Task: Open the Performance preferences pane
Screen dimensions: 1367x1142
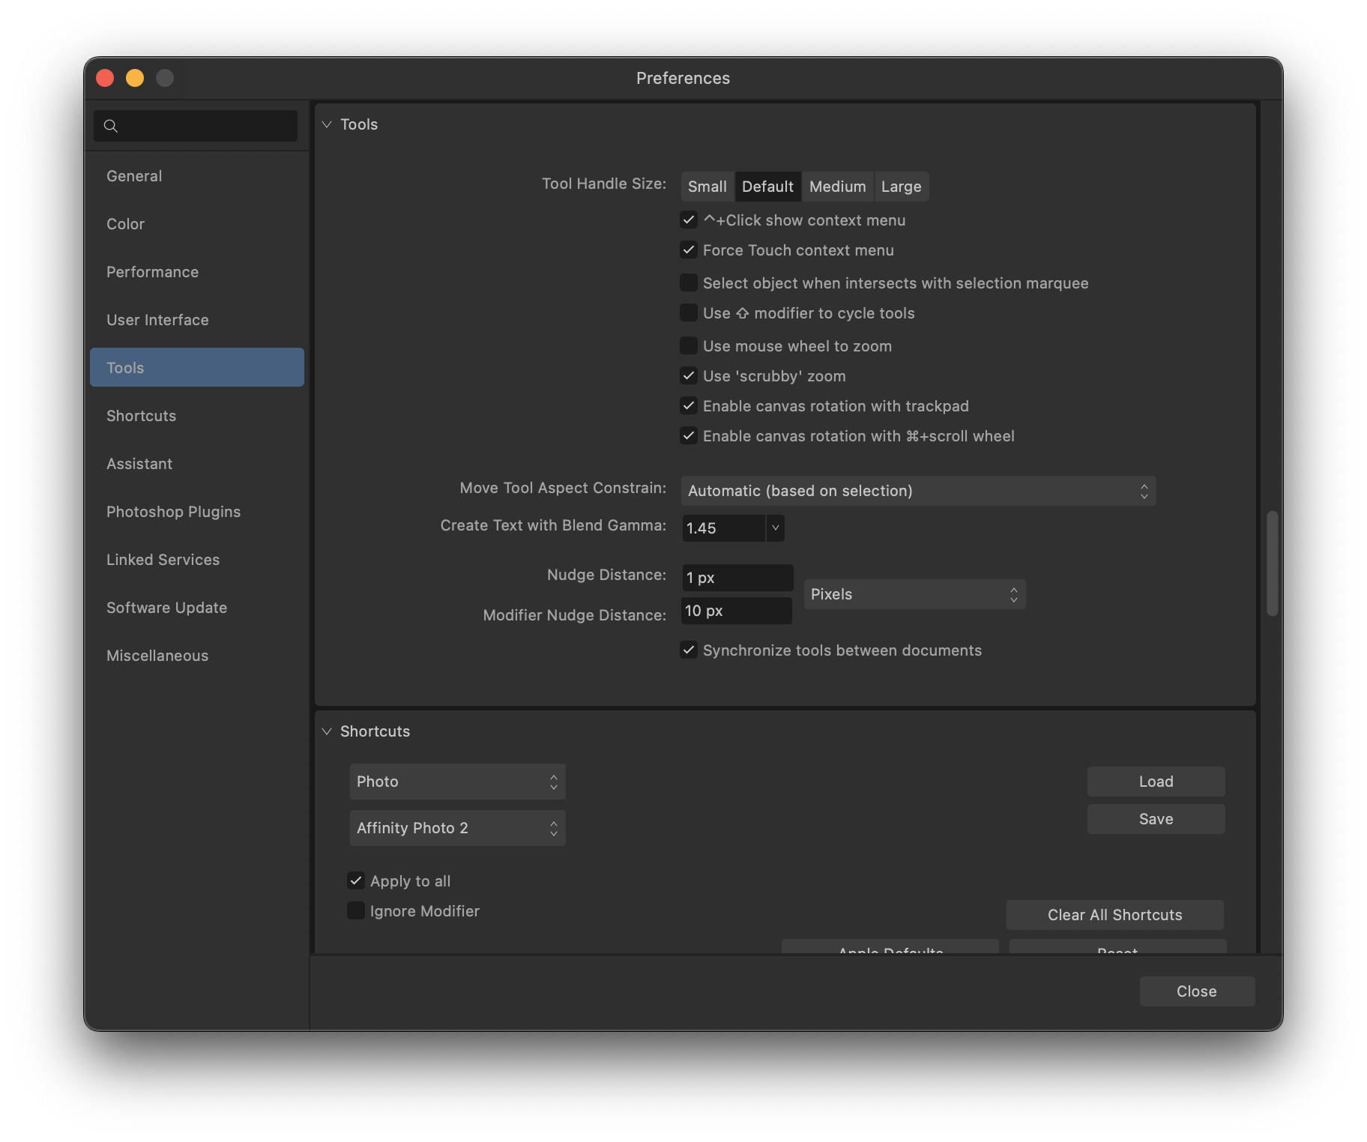Action: (152, 271)
